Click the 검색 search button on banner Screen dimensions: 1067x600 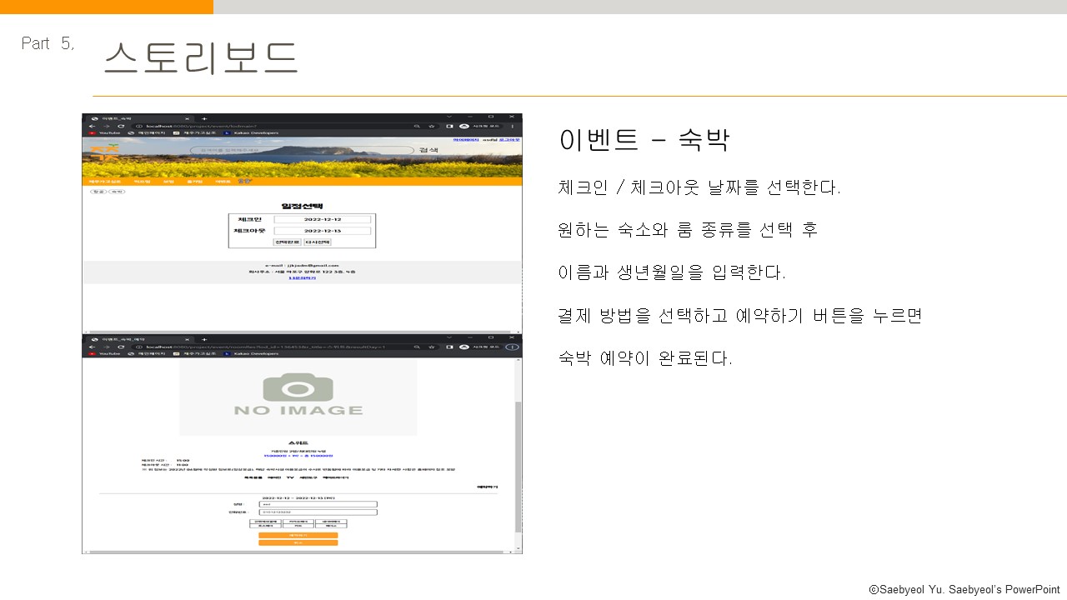(429, 150)
